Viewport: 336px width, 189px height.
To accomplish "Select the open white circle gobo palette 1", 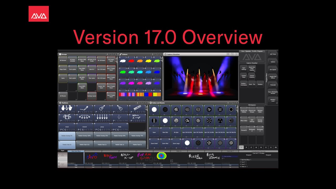I will point(154,110).
